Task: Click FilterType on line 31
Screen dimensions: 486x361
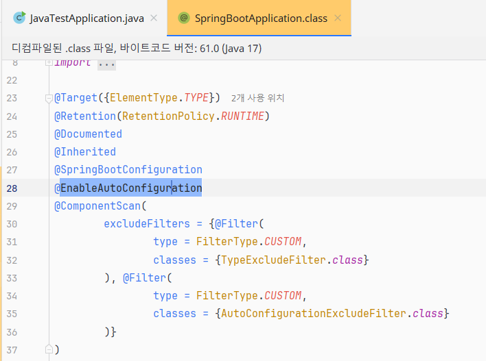Action: point(227,242)
